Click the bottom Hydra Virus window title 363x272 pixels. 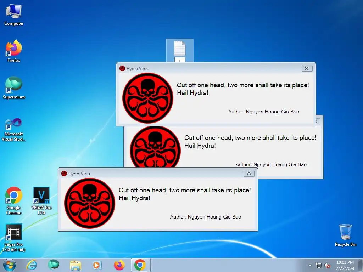(x=79, y=174)
